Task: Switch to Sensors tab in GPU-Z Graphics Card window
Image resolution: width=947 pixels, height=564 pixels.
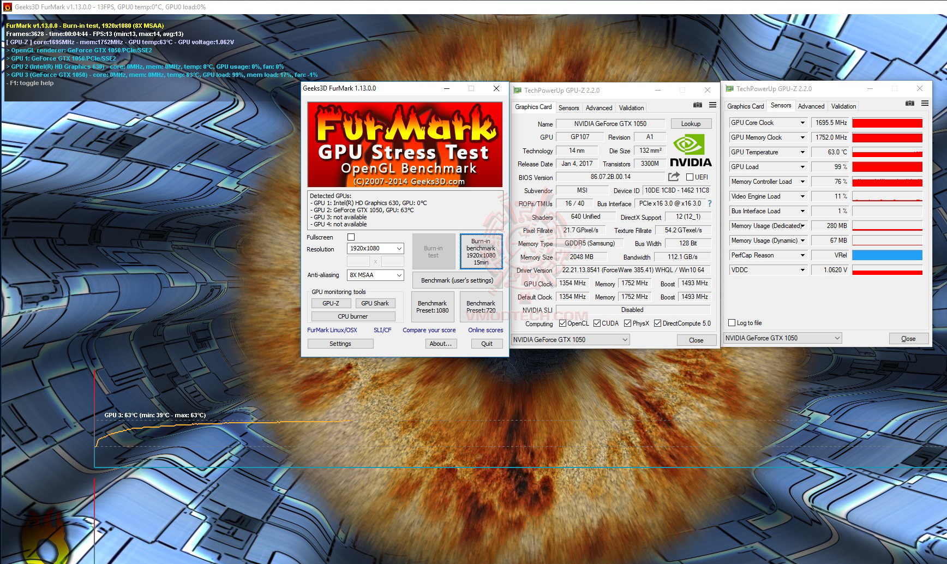Action: [x=568, y=108]
